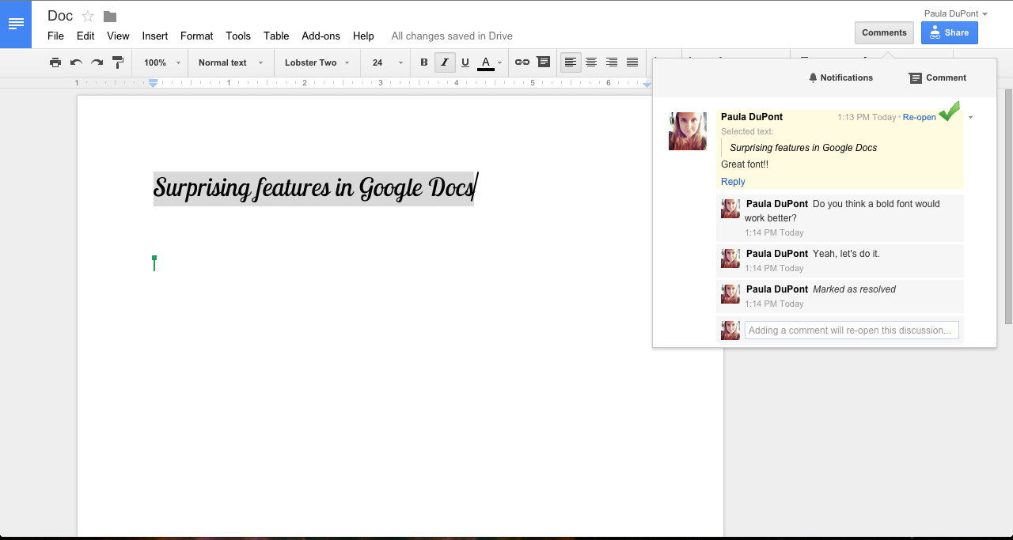Expand the Normal text style dropdown

[x=230, y=62]
